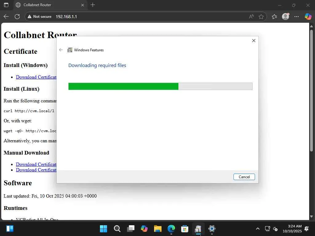Click the scroll up arrow of page
This screenshot has width=315, height=236.
pyautogui.click(x=311, y=26)
